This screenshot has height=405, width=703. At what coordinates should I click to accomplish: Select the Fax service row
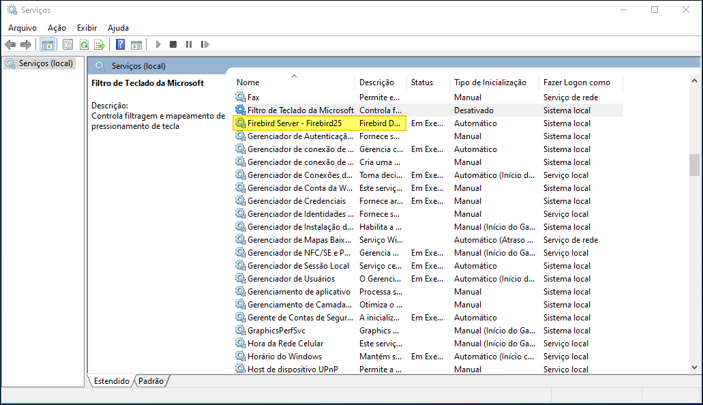tap(428, 97)
